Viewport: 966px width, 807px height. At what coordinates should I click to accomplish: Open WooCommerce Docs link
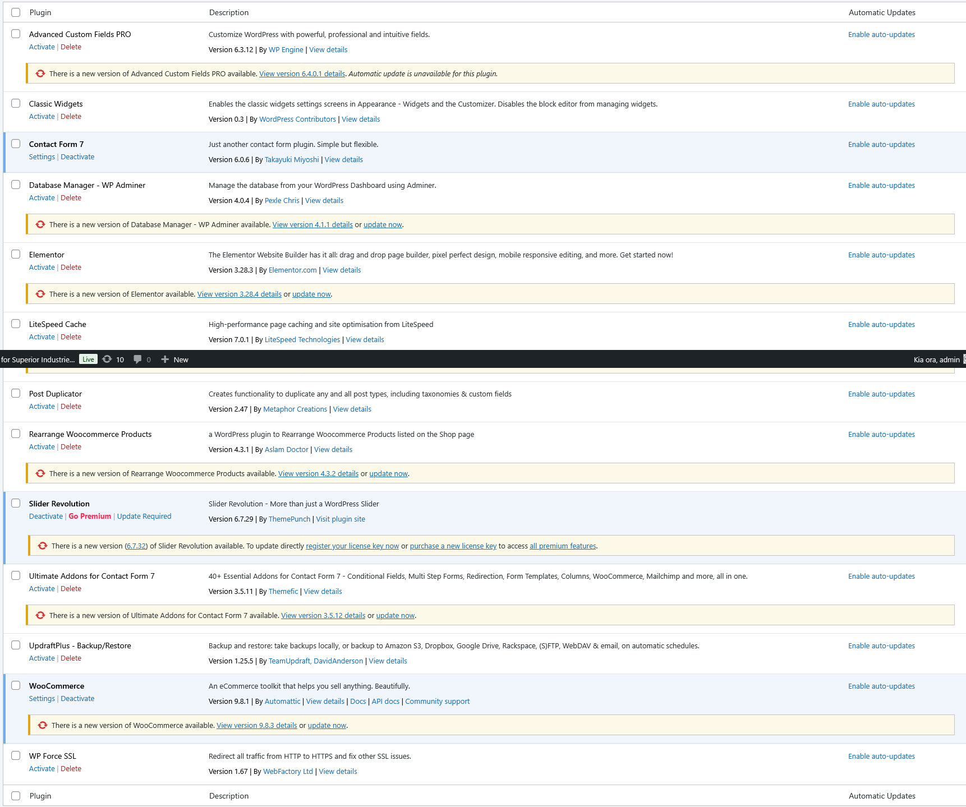point(358,701)
